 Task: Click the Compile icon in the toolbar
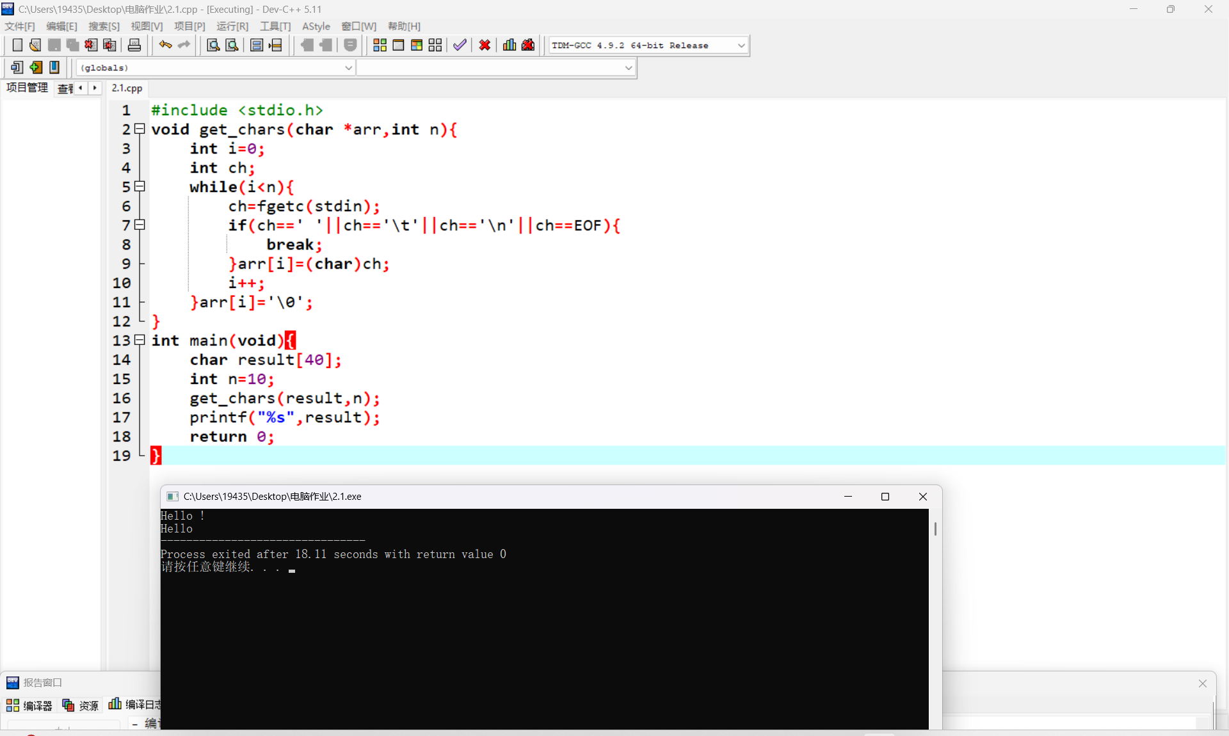pos(380,45)
